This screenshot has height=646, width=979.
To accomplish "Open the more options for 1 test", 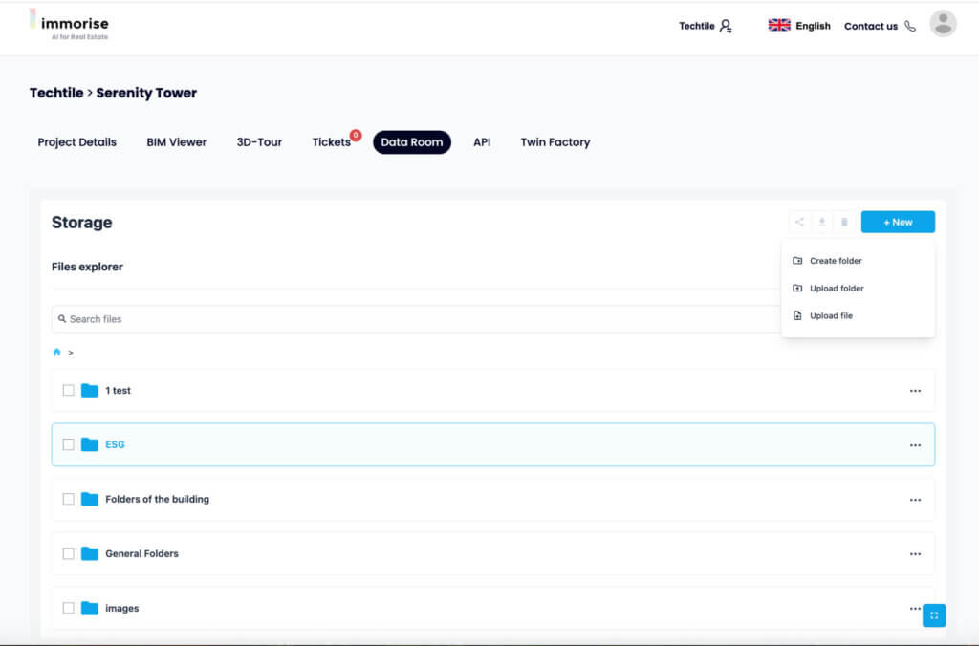I will click(x=915, y=392).
